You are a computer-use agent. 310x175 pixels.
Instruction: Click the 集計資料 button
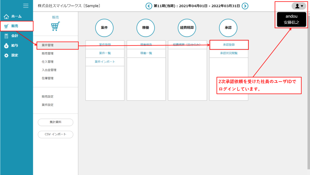point(56,122)
